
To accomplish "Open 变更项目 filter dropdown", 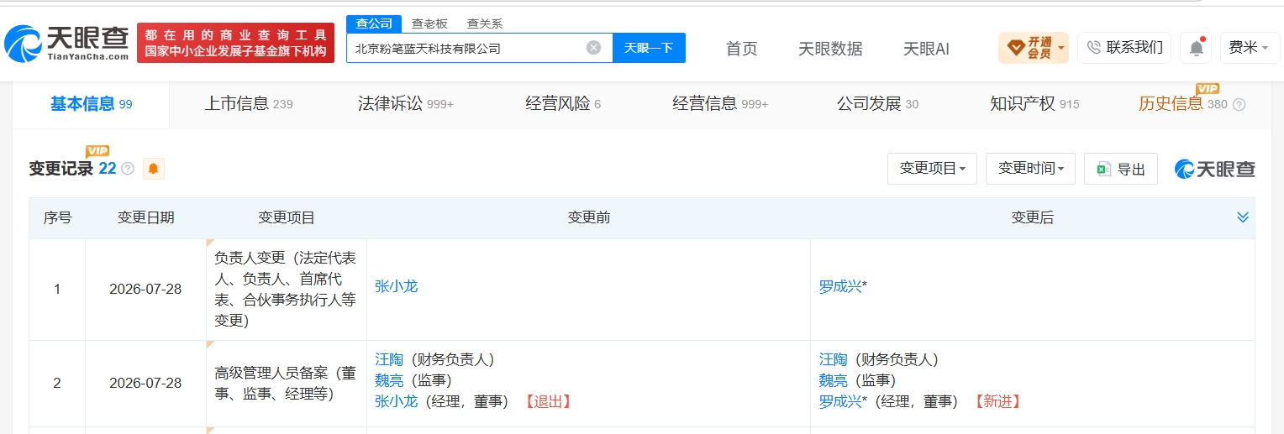I will (x=932, y=169).
